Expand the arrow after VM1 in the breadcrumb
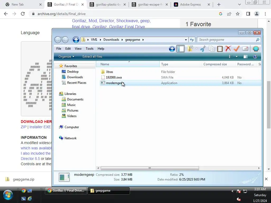Viewport: 271px width, 203px height. (x=100, y=40)
